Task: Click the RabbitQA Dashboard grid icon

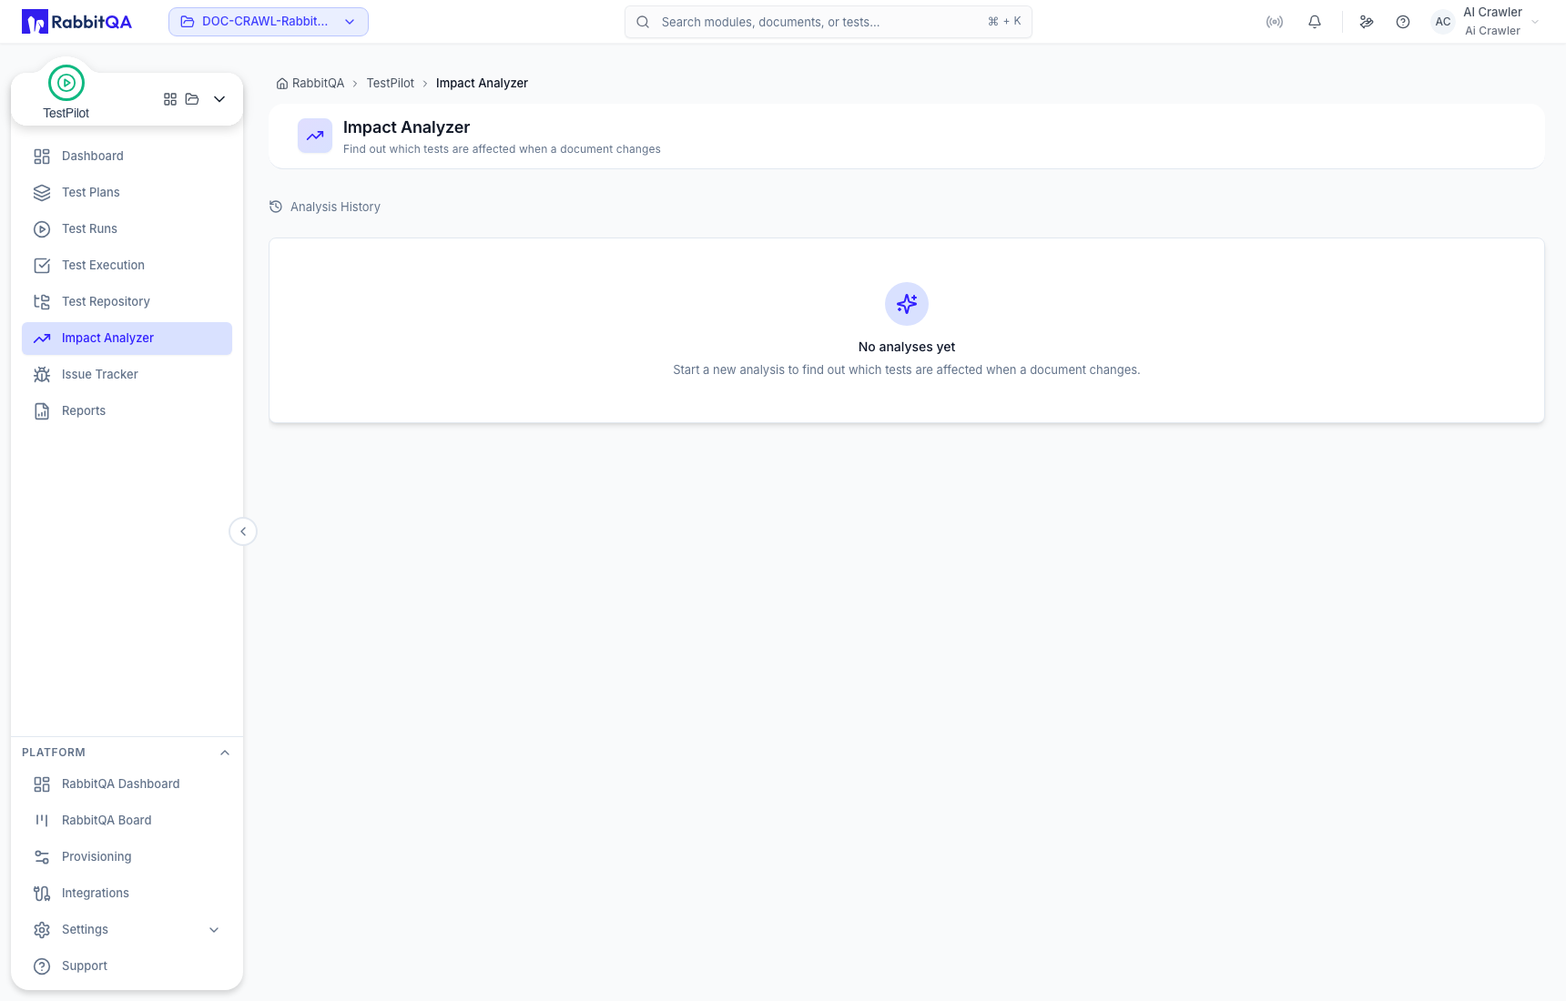Action: coord(42,784)
